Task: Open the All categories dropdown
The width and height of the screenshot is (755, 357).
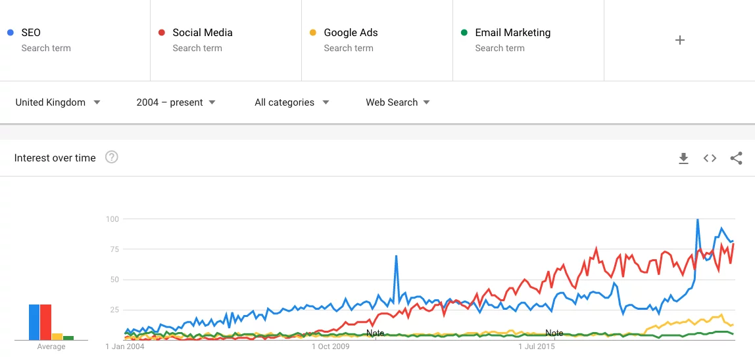Action: pos(292,102)
